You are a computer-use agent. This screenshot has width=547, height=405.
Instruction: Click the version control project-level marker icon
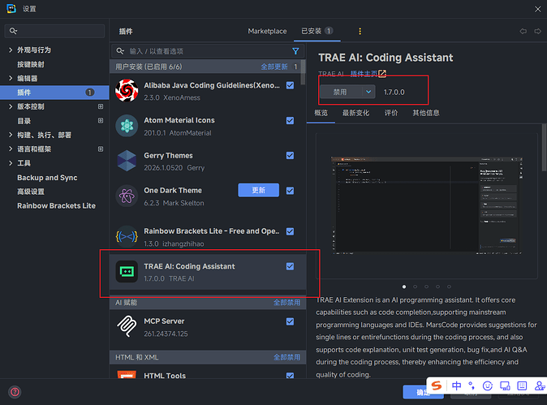coord(101,106)
